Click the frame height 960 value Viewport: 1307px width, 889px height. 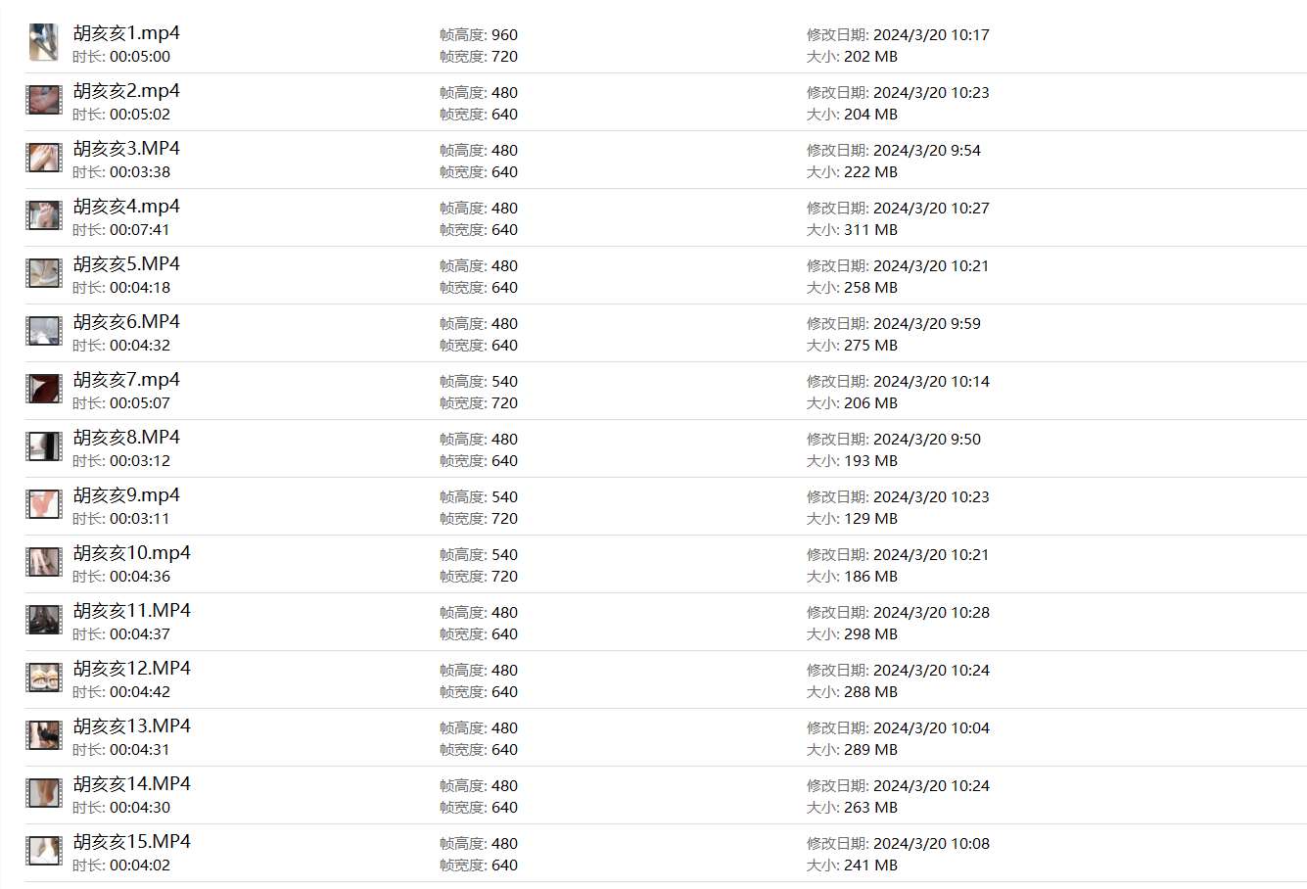tap(504, 35)
